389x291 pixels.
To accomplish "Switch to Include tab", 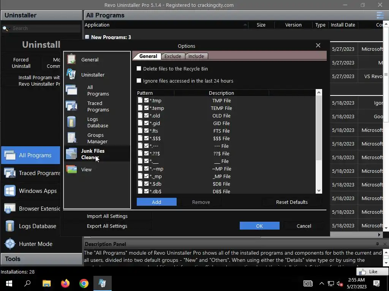I will coord(196,56).
